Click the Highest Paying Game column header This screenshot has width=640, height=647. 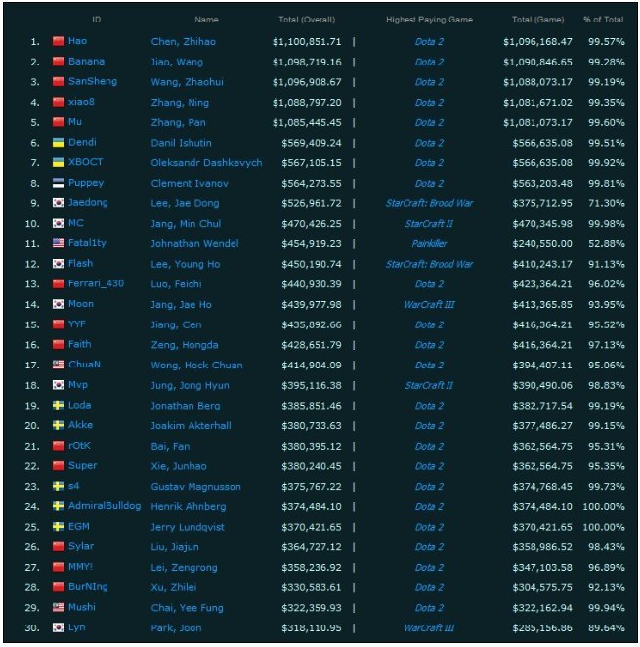click(x=428, y=20)
